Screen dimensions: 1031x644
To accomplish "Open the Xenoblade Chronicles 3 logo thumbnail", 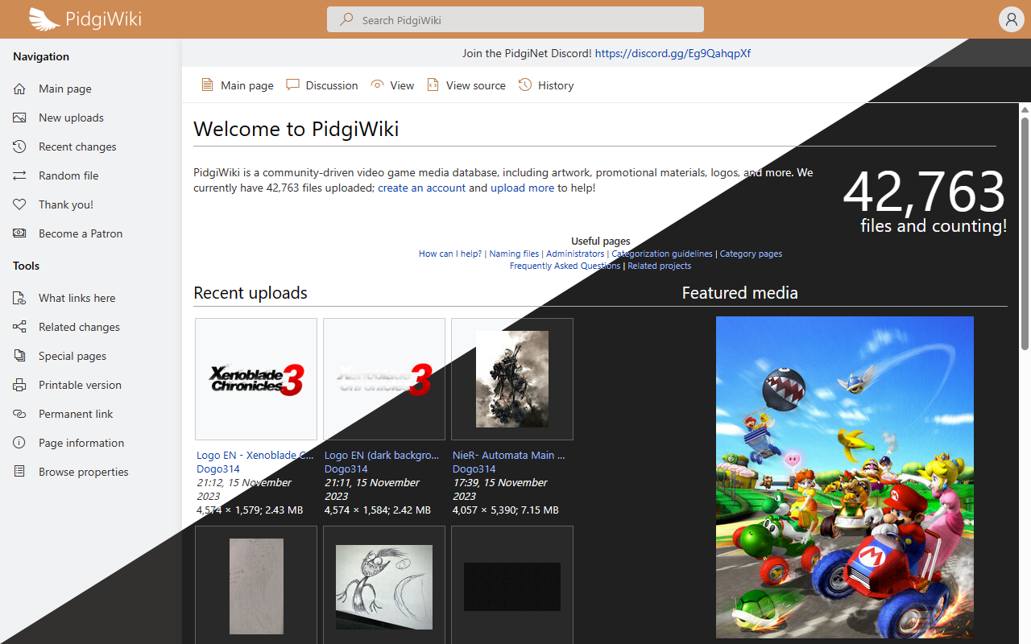I will coord(255,378).
